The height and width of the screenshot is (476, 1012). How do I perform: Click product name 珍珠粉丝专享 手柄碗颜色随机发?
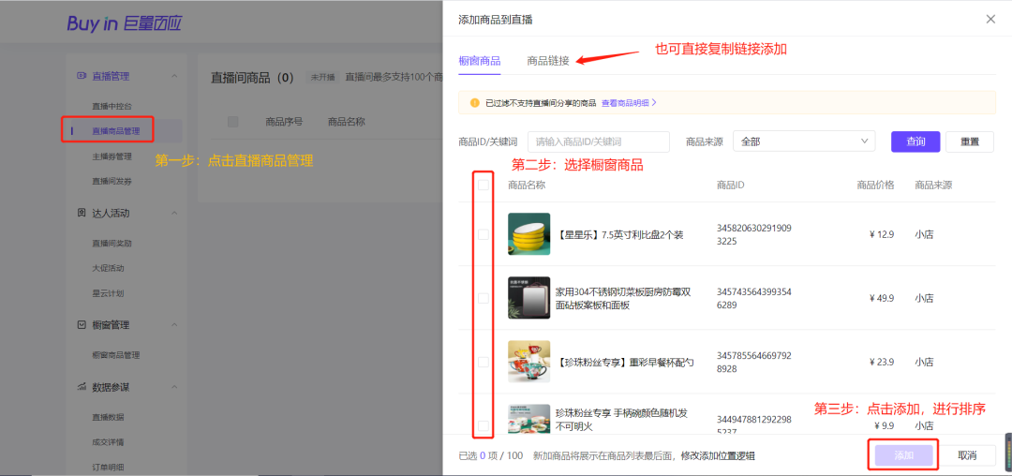coord(621,420)
